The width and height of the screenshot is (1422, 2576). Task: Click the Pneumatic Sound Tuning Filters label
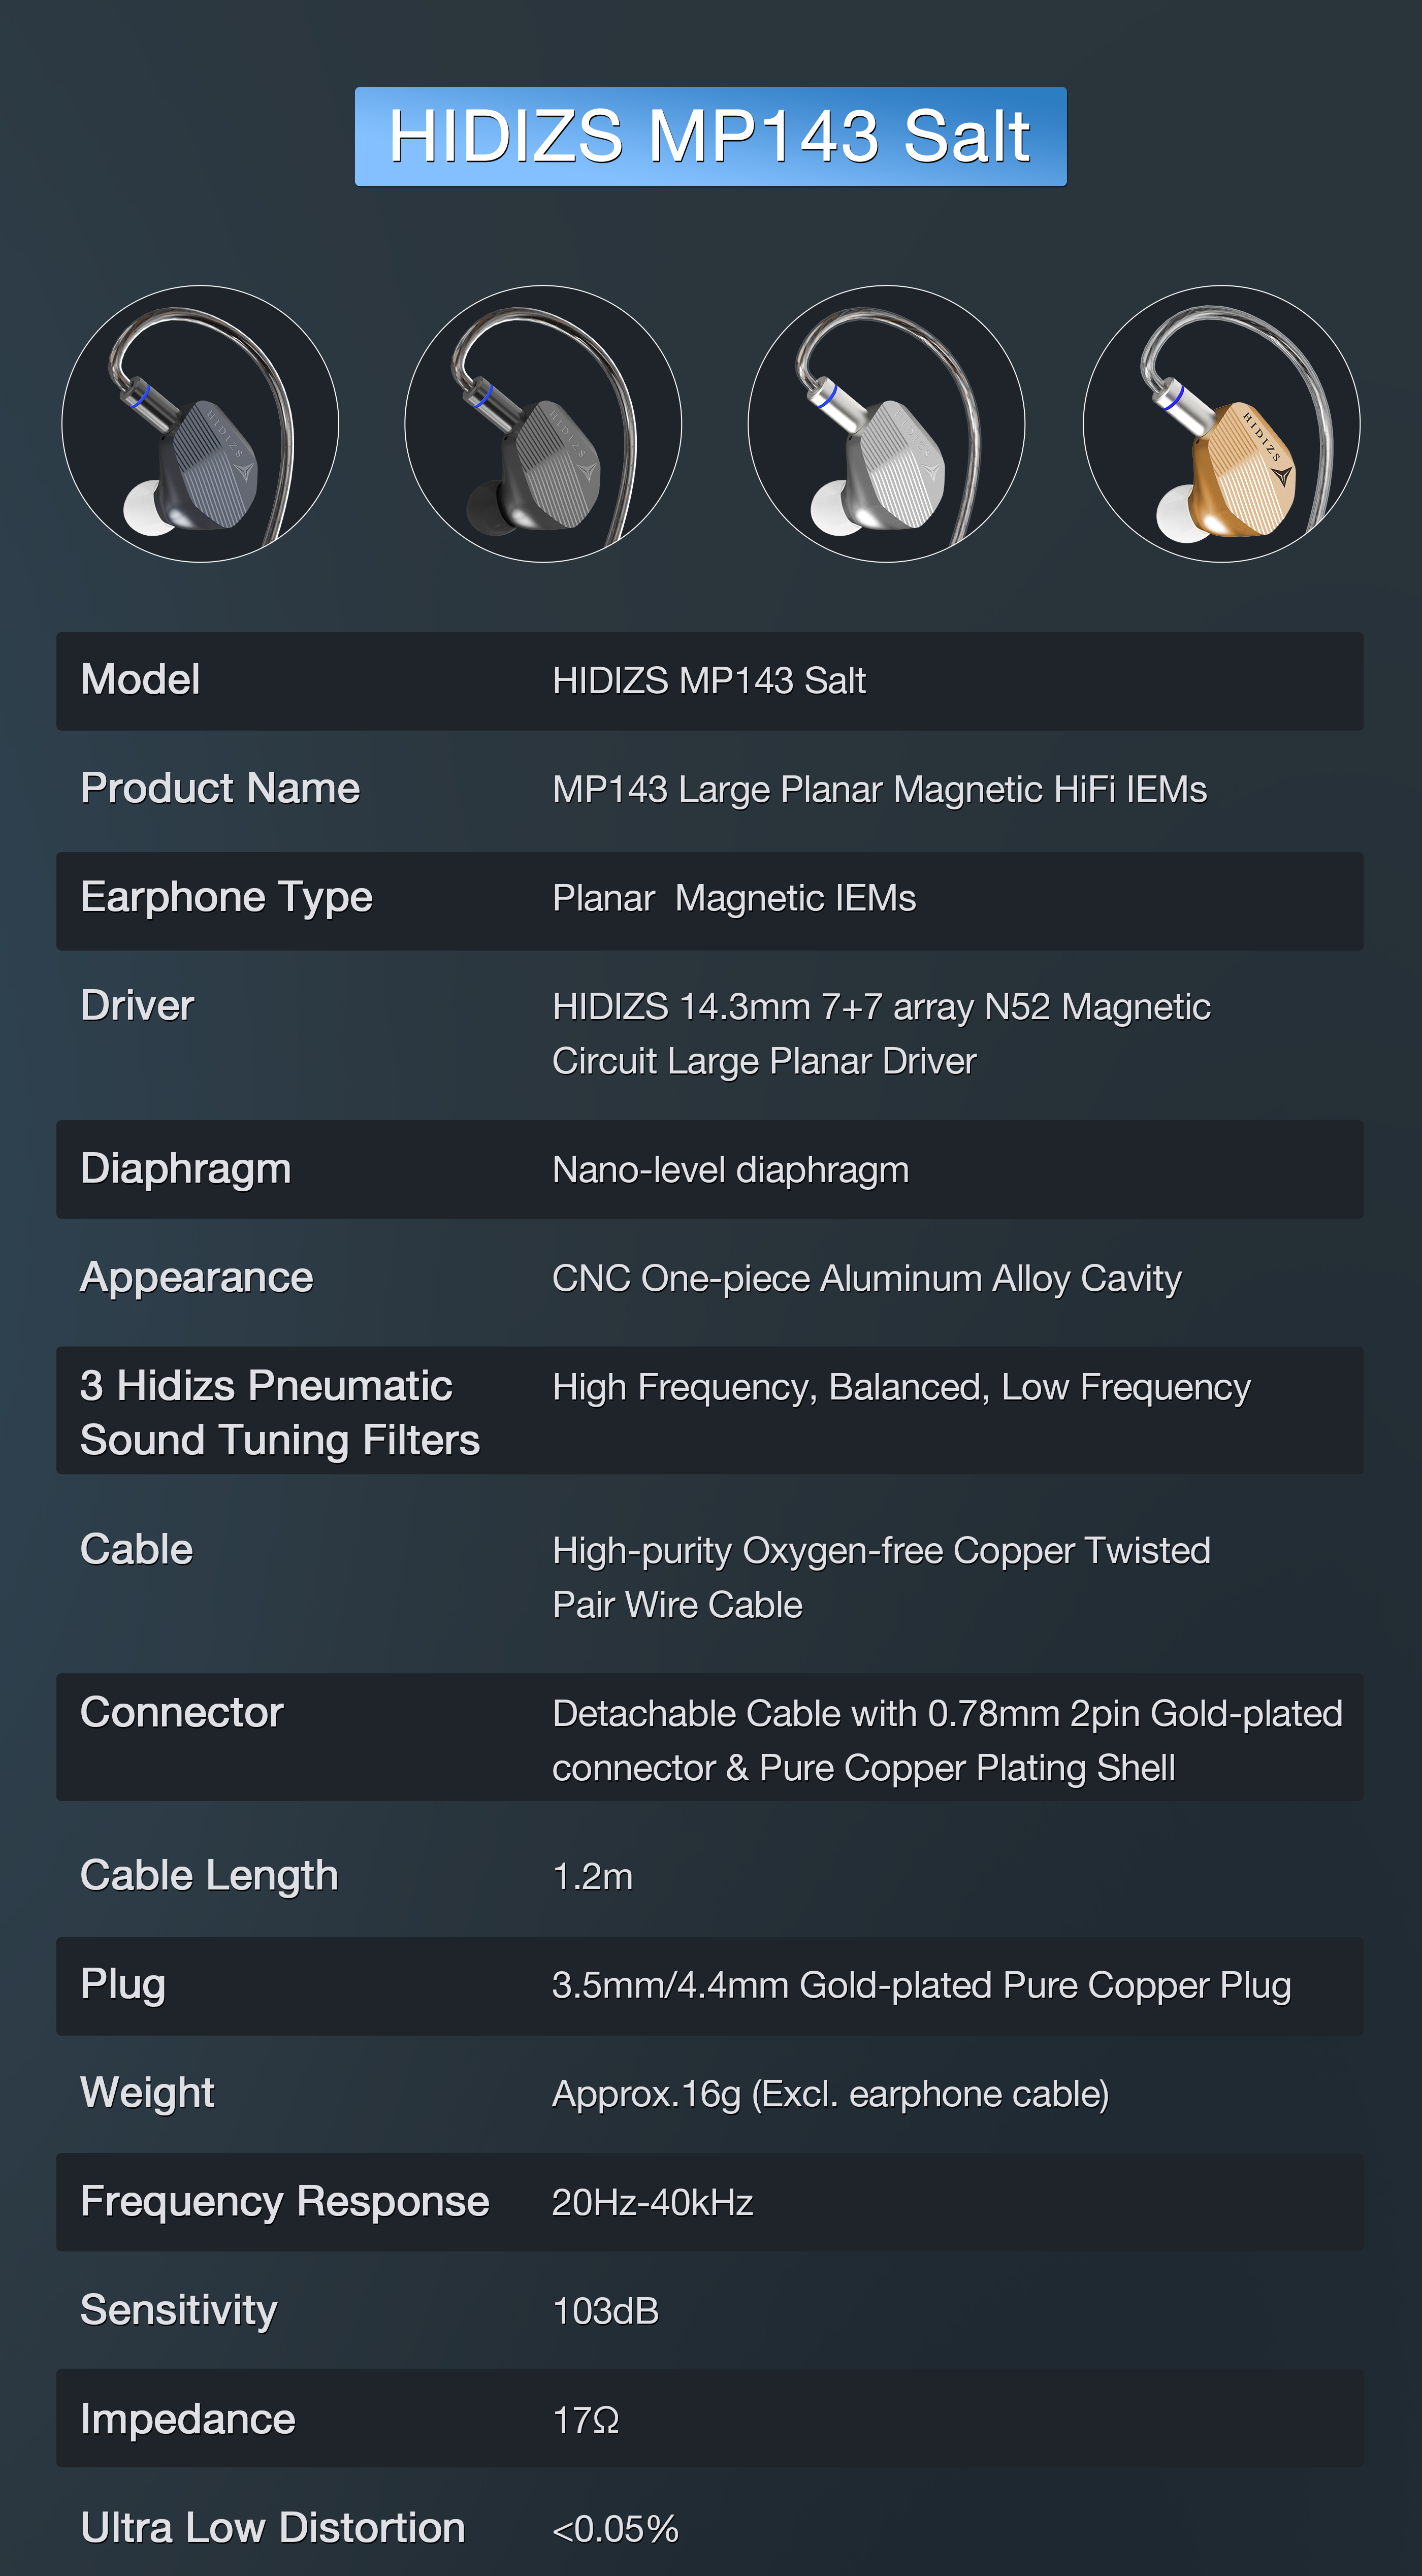pyautogui.click(x=280, y=1412)
